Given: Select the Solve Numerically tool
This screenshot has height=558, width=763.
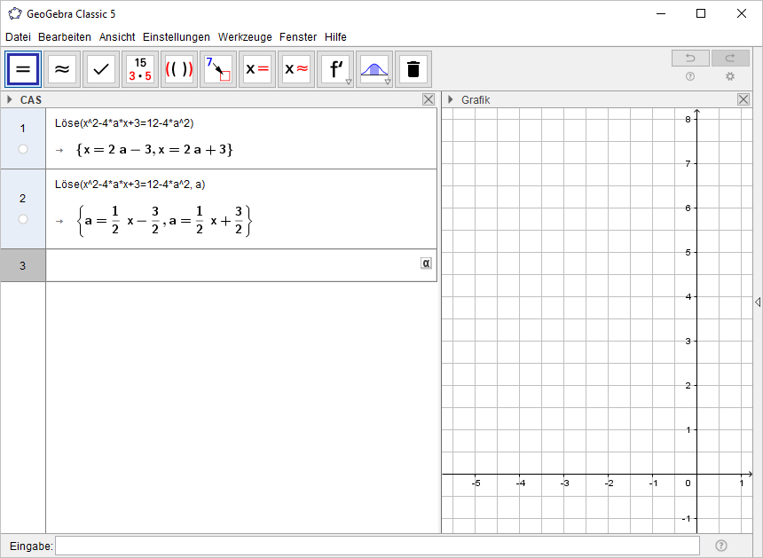Looking at the screenshot, I should point(295,68).
